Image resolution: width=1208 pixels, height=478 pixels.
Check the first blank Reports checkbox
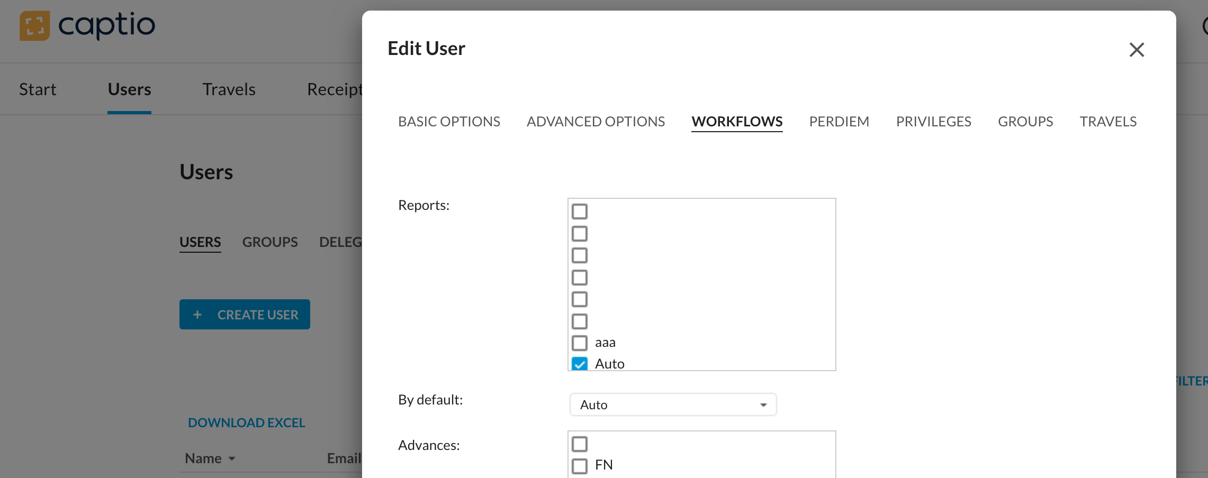[x=580, y=212]
